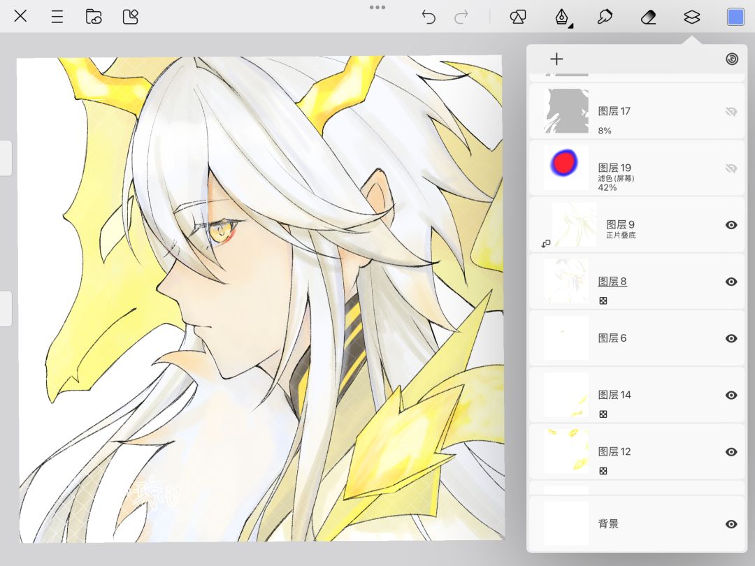
Task: Select the smudge tool
Action: 604,17
